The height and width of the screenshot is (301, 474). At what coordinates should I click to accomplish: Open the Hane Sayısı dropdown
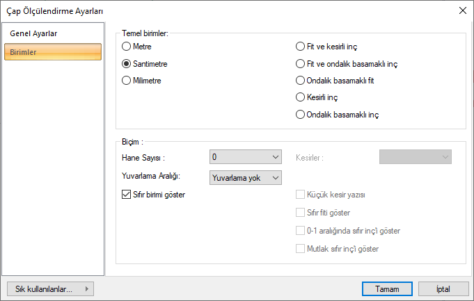(x=245, y=156)
